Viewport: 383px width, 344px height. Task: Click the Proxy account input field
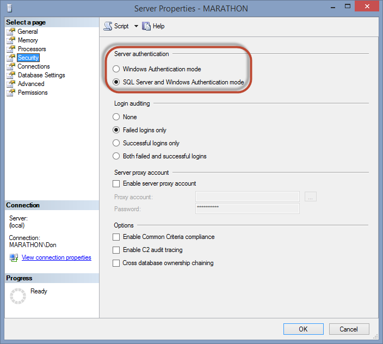[248, 196]
